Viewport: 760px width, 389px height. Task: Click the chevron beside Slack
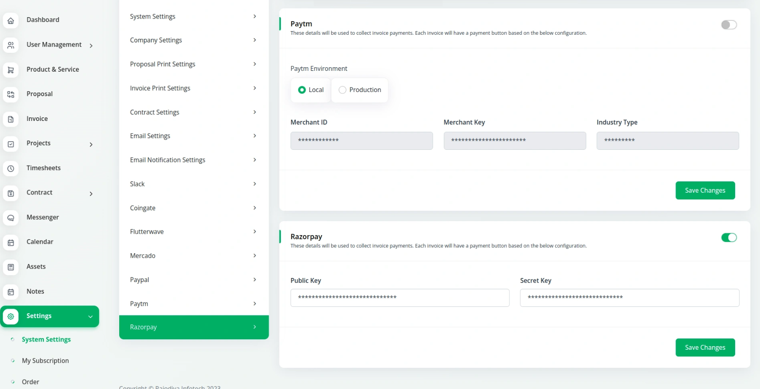click(x=255, y=184)
